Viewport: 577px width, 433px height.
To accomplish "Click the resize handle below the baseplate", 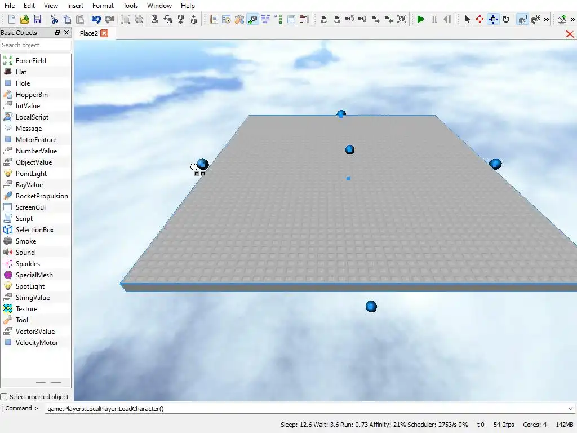I will point(371,306).
